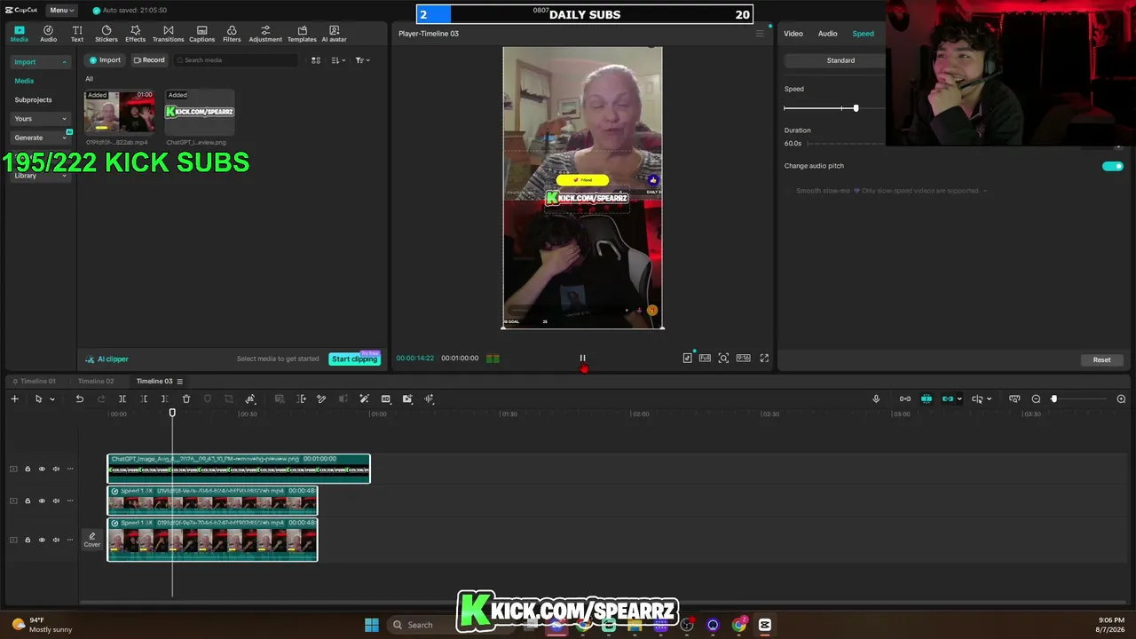Toggle Change audio pitch switch
The height and width of the screenshot is (639, 1136).
pyautogui.click(x=1112, y=166)
